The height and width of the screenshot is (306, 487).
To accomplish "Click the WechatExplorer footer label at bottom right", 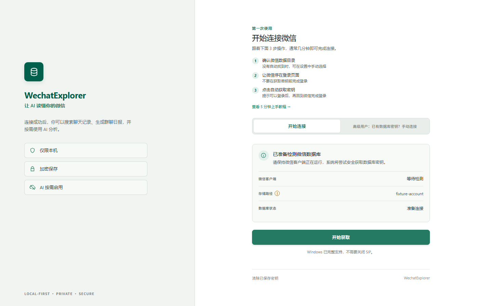I will tap(417, 278).
